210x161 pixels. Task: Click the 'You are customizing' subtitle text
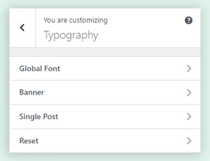[x=75, y=20]
